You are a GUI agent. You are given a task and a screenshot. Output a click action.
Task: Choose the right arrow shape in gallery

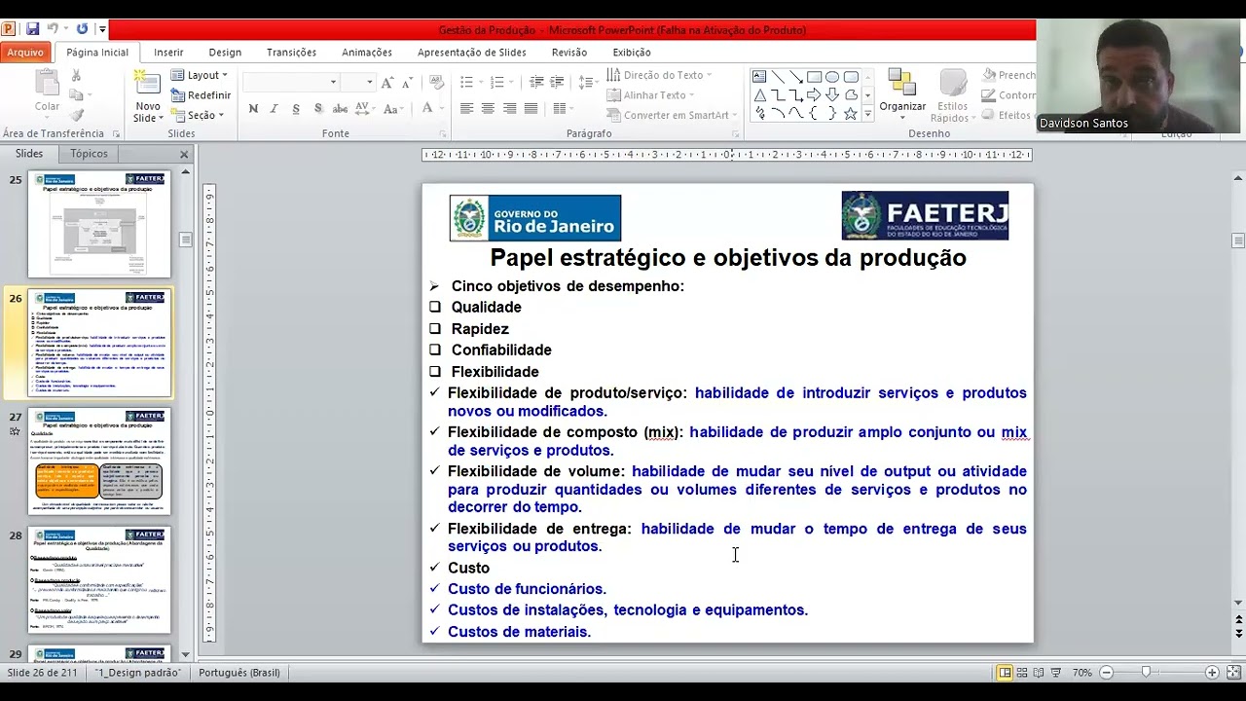(814, 95)
